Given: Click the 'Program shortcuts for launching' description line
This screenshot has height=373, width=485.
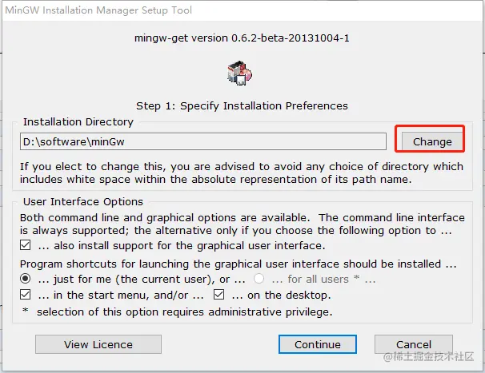Looking at the screenshot, I should coord(238,264).
